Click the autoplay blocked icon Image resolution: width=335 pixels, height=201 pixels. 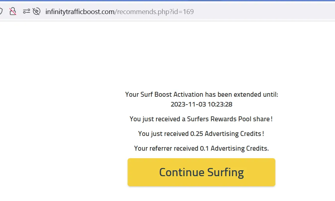coord(36,12)
